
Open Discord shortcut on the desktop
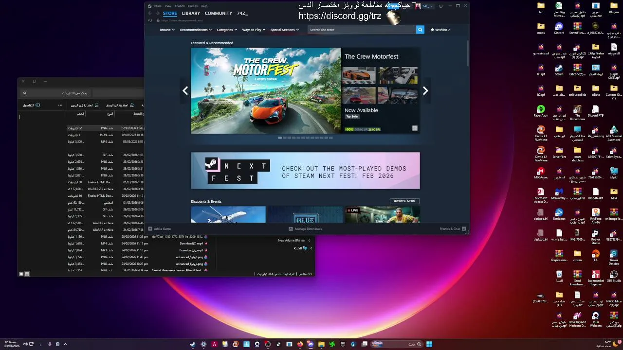[x=559, y=28]
